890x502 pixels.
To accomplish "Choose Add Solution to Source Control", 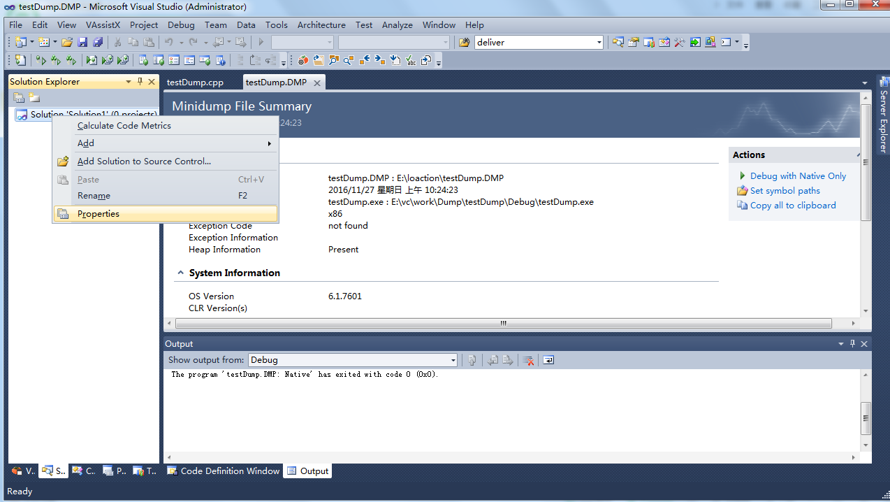I will click(x=166, y=162).
